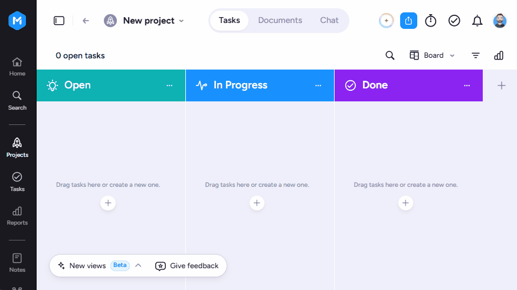Open the Board view dropdown
This screenshot has height=290, width=517.
(x=432, y=55)
